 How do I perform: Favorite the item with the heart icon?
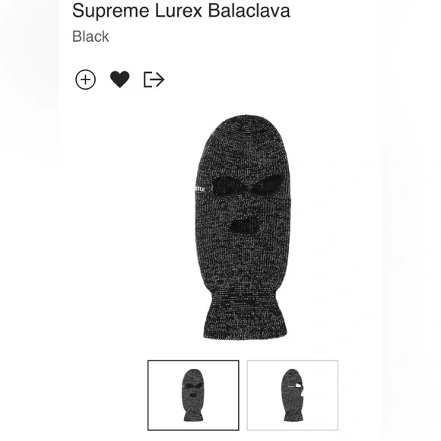pos(120,79)
